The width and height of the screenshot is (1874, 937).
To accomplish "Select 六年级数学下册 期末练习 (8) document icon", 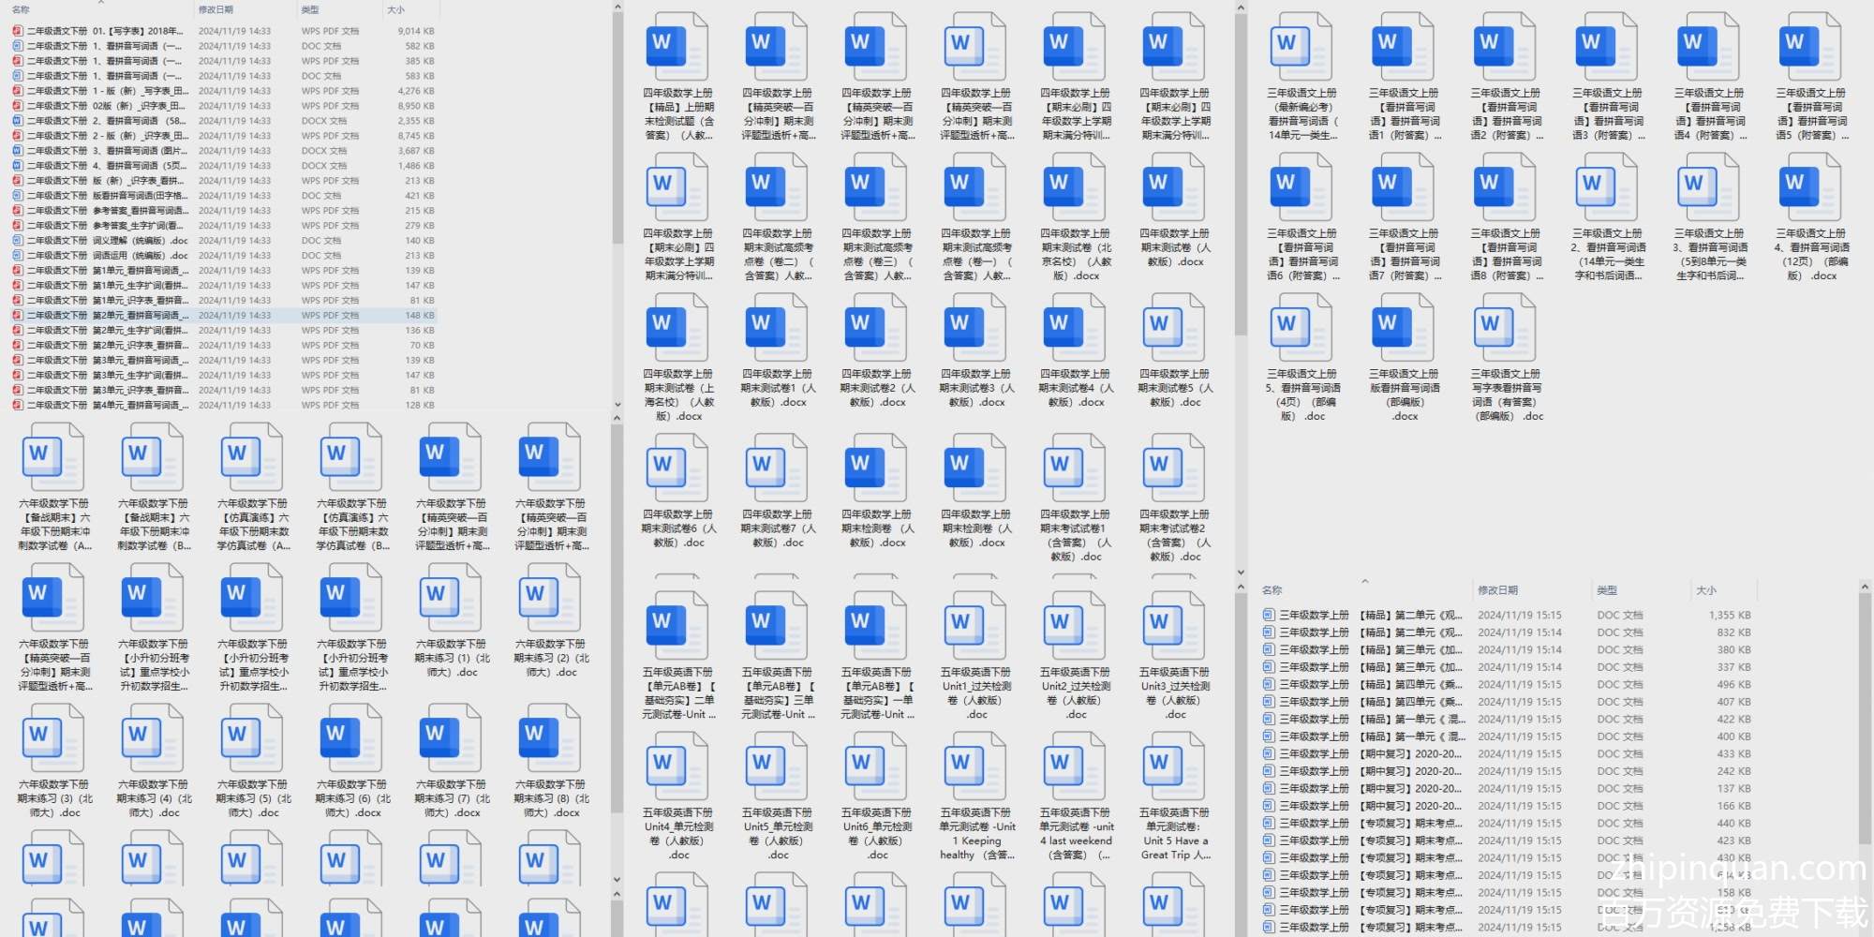I will point(551,737).
